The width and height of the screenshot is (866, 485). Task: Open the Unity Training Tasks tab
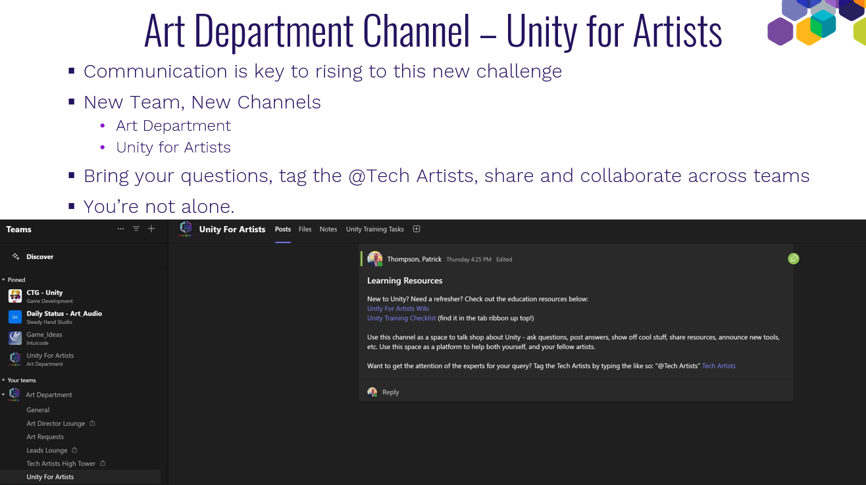point(375,229)
